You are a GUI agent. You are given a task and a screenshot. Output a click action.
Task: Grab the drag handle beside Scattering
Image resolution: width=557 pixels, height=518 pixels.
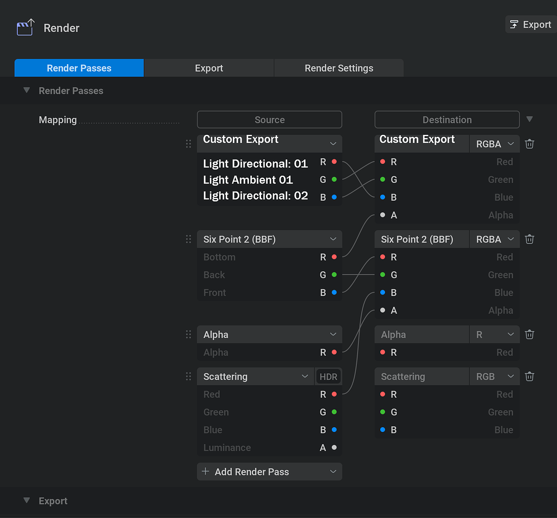pyautogui.click(x=188, y=376)
